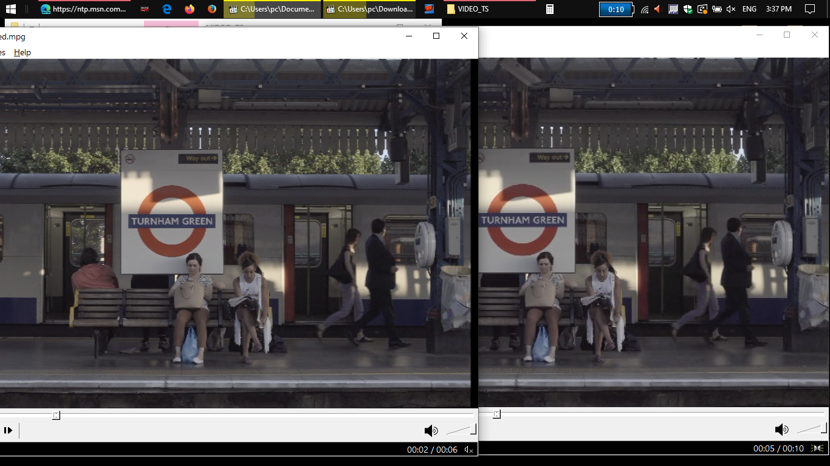Click the left player's seek bar thumb
Screen dimensions: 830x466
coord(56,415)
